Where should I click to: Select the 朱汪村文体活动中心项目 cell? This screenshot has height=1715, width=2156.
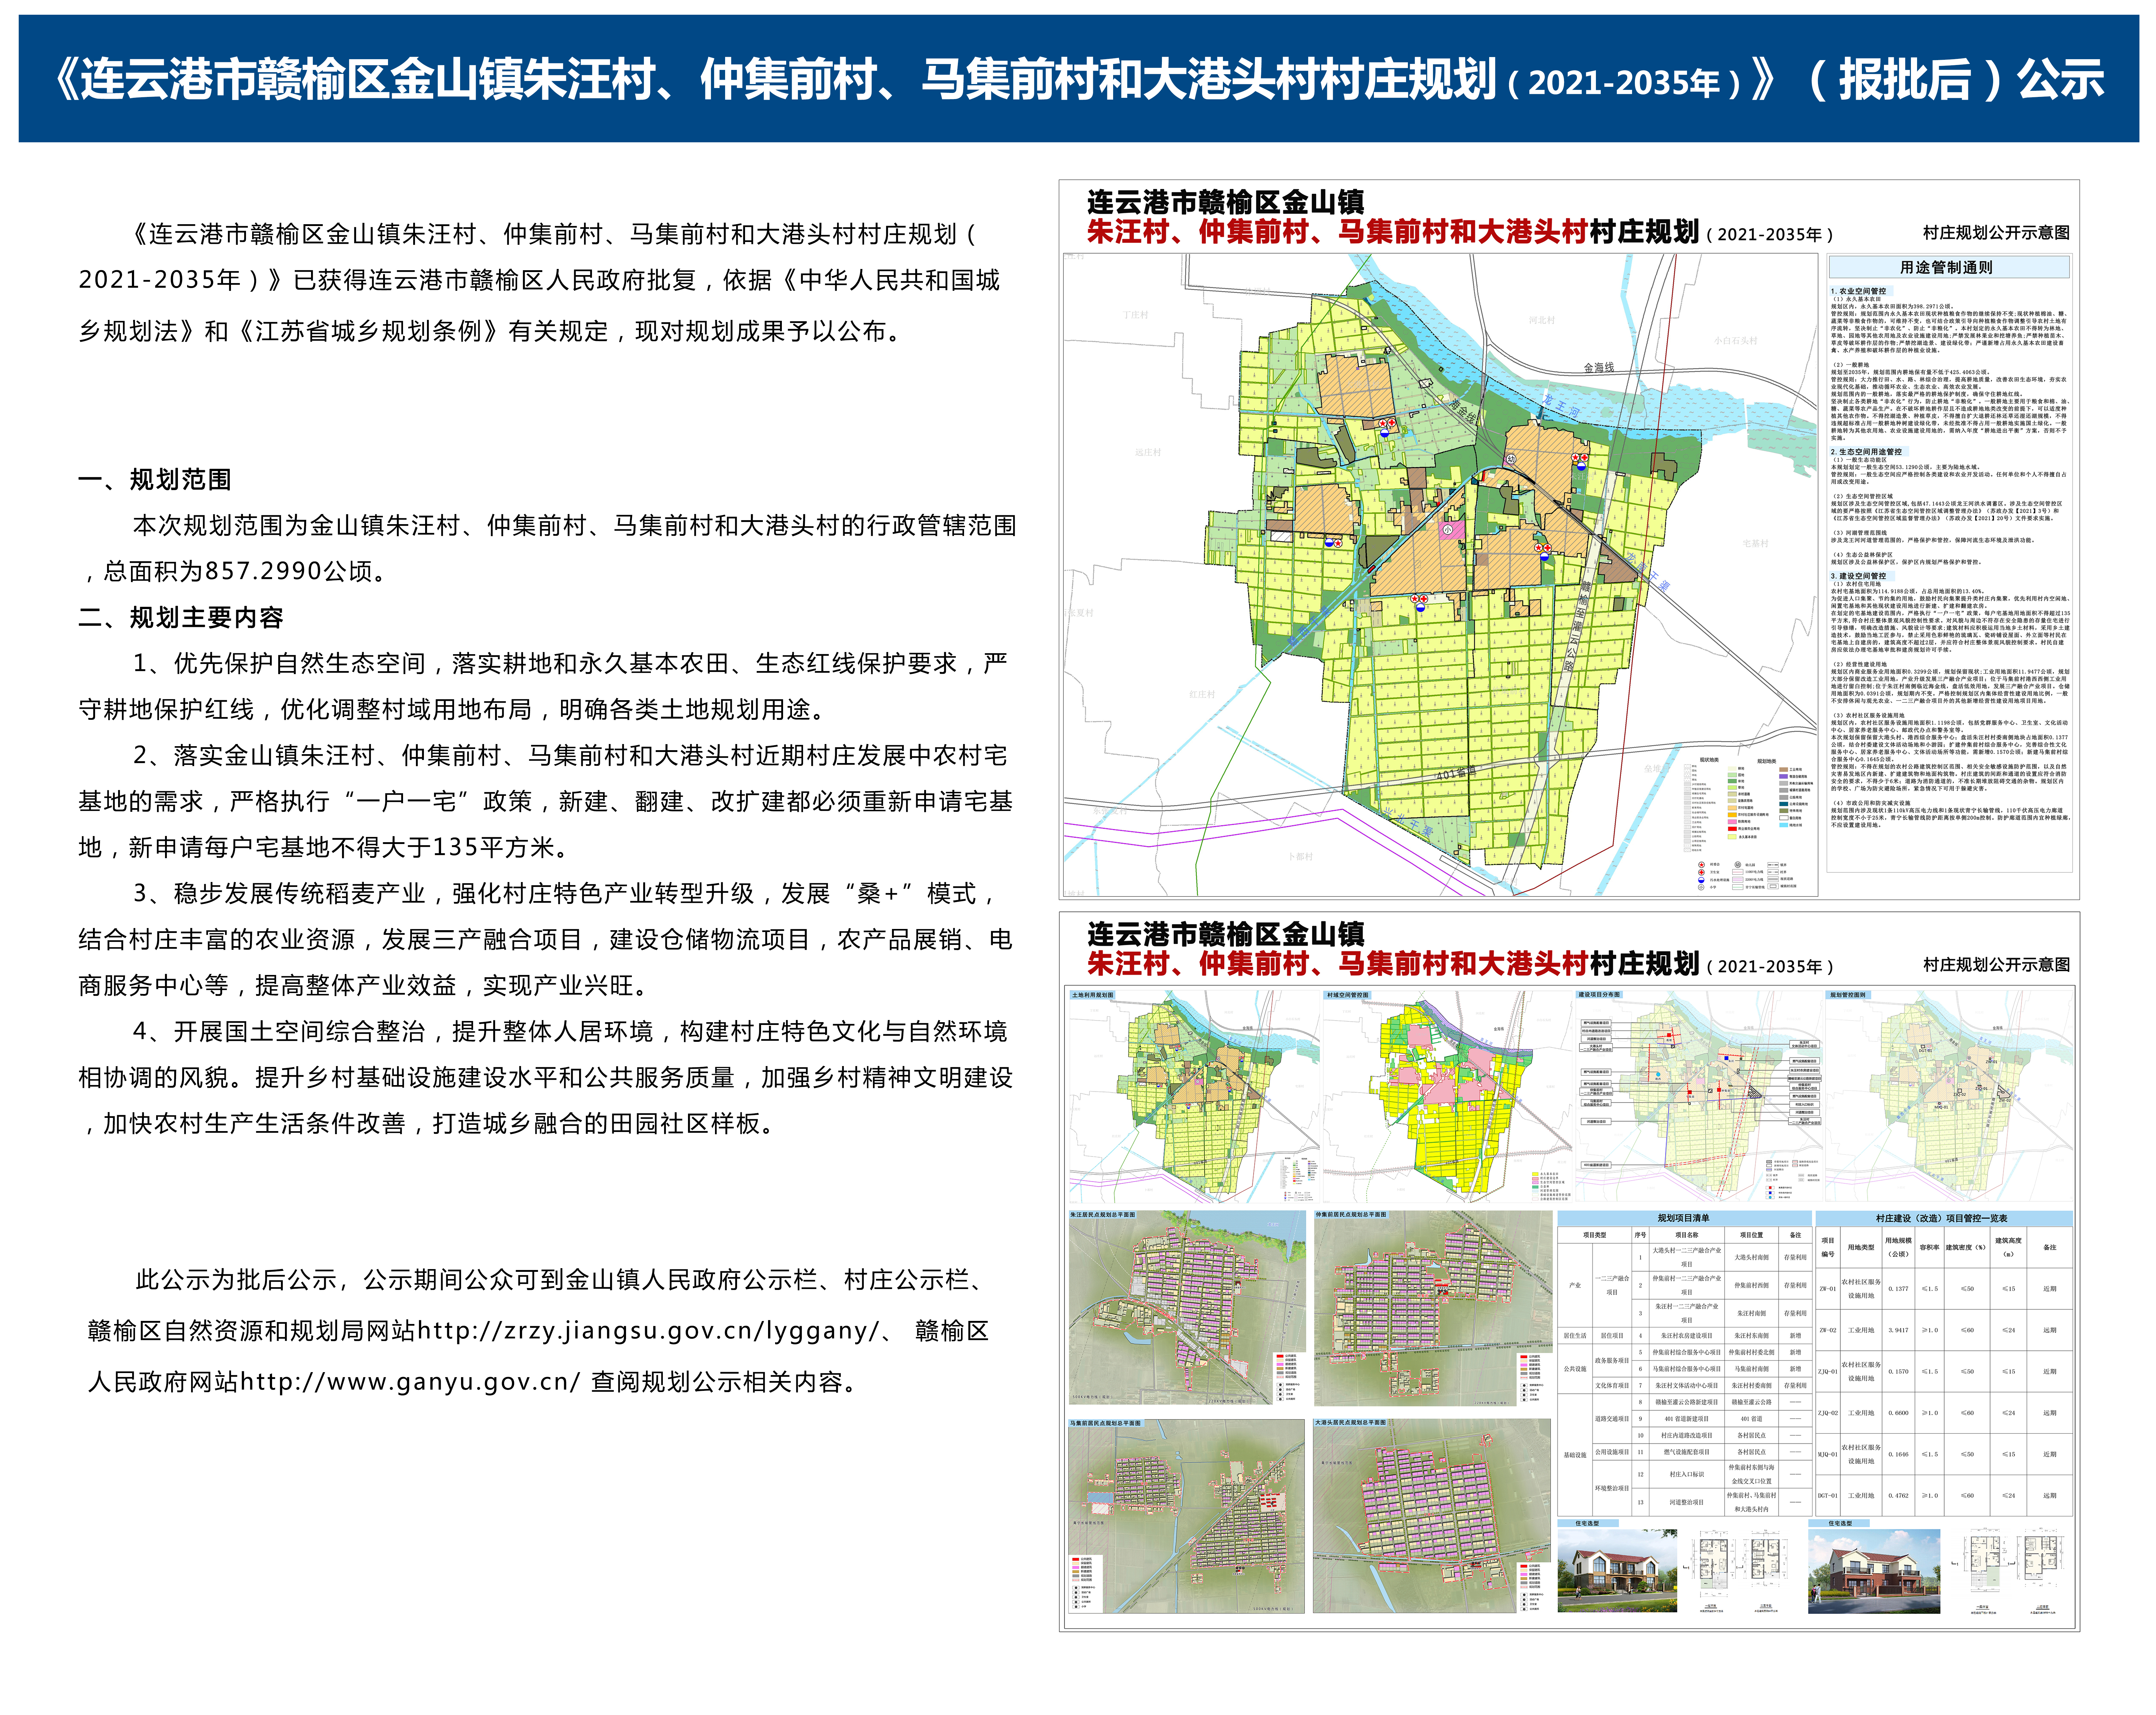pyautogui.click(x=1687, y=1385)
